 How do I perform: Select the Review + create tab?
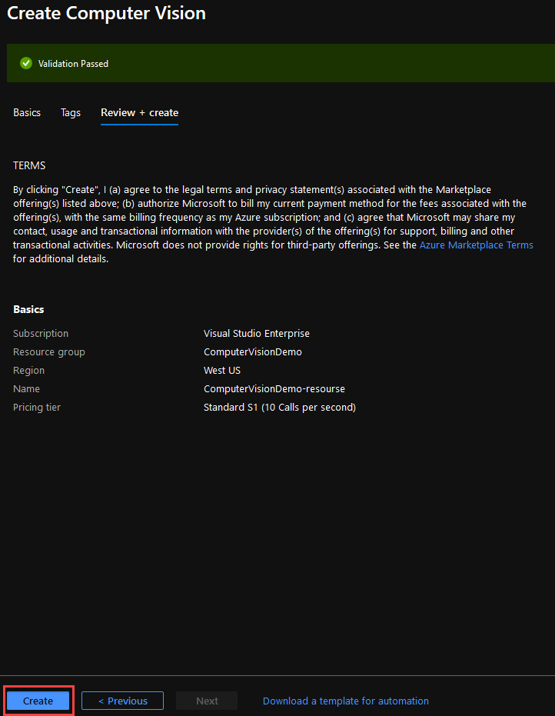[x=140, y=112]
